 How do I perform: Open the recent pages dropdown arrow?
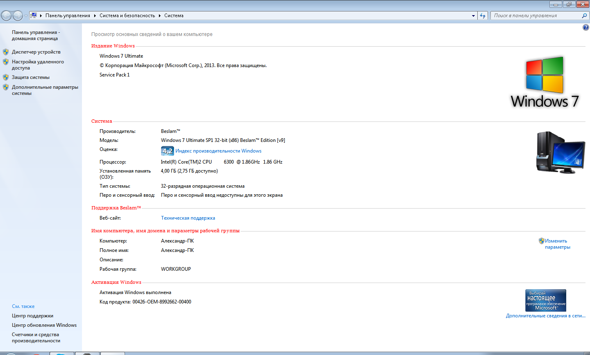pos(26,16)
